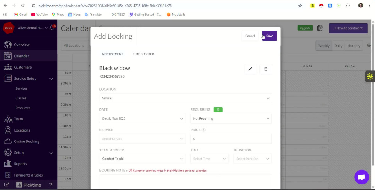Open Classes under Service Setup
Viewport: 375px width, 190px height.
click(21, 98)
